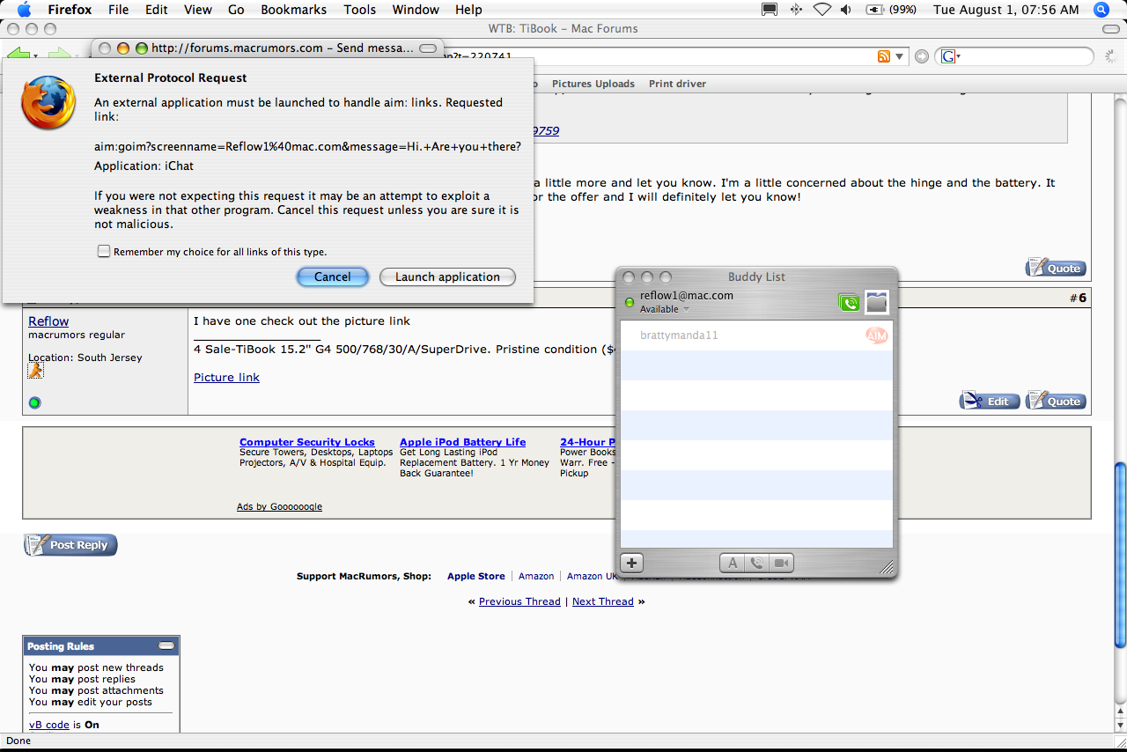The image size is (1127, 752).
Task: Click the add buddy plus button
Action: pyautogui.click(x=632, y=563)
